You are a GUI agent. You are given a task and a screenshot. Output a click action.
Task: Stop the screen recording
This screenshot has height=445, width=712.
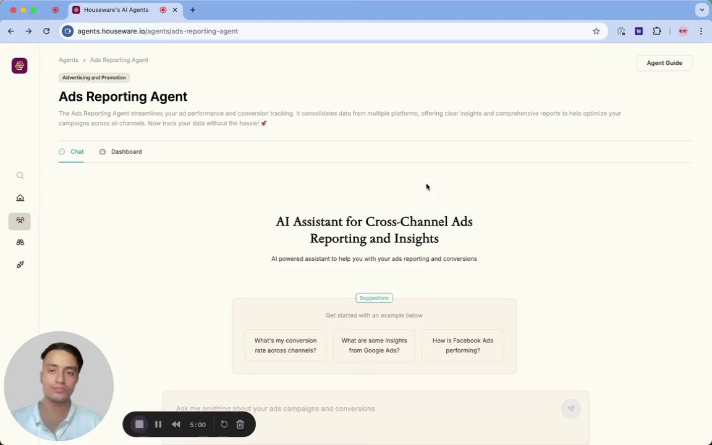point(140,425)
